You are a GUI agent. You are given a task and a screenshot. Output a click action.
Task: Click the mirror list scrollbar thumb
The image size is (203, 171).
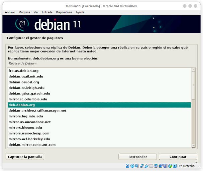(193, 85)
